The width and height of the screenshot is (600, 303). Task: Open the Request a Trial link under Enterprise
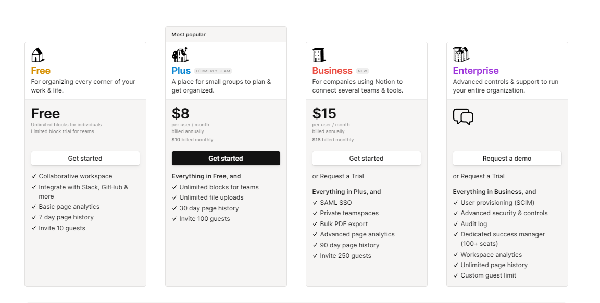(x=479, y=176)
